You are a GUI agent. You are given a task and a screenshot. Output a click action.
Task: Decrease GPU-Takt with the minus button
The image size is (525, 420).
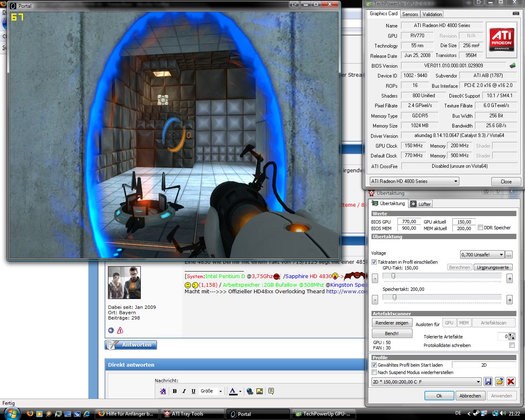tap(375, 279)
